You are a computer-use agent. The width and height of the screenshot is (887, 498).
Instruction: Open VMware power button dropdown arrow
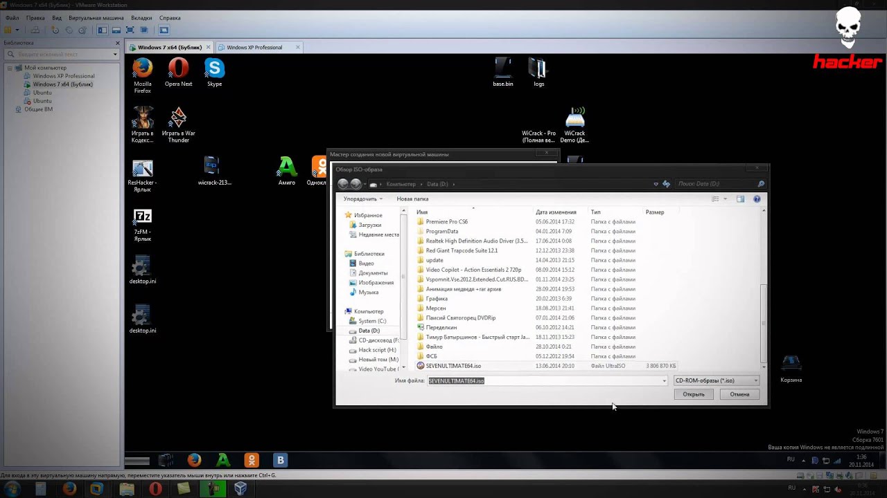[17, 30]
